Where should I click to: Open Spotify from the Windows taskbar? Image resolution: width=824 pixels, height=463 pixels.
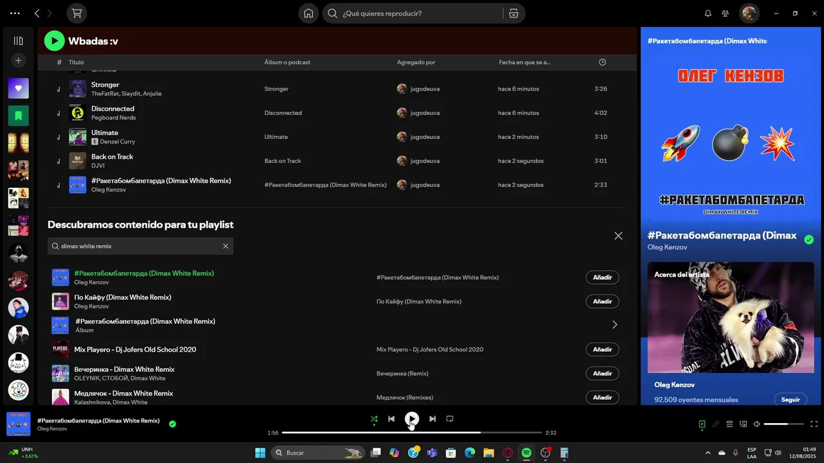tap(527, 453)
